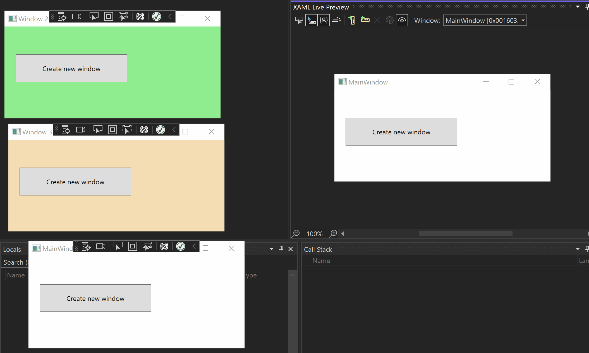
Task: Click Go to Live Visual Tree on Window 2 toolbar
Action: [x=61, y=16]
